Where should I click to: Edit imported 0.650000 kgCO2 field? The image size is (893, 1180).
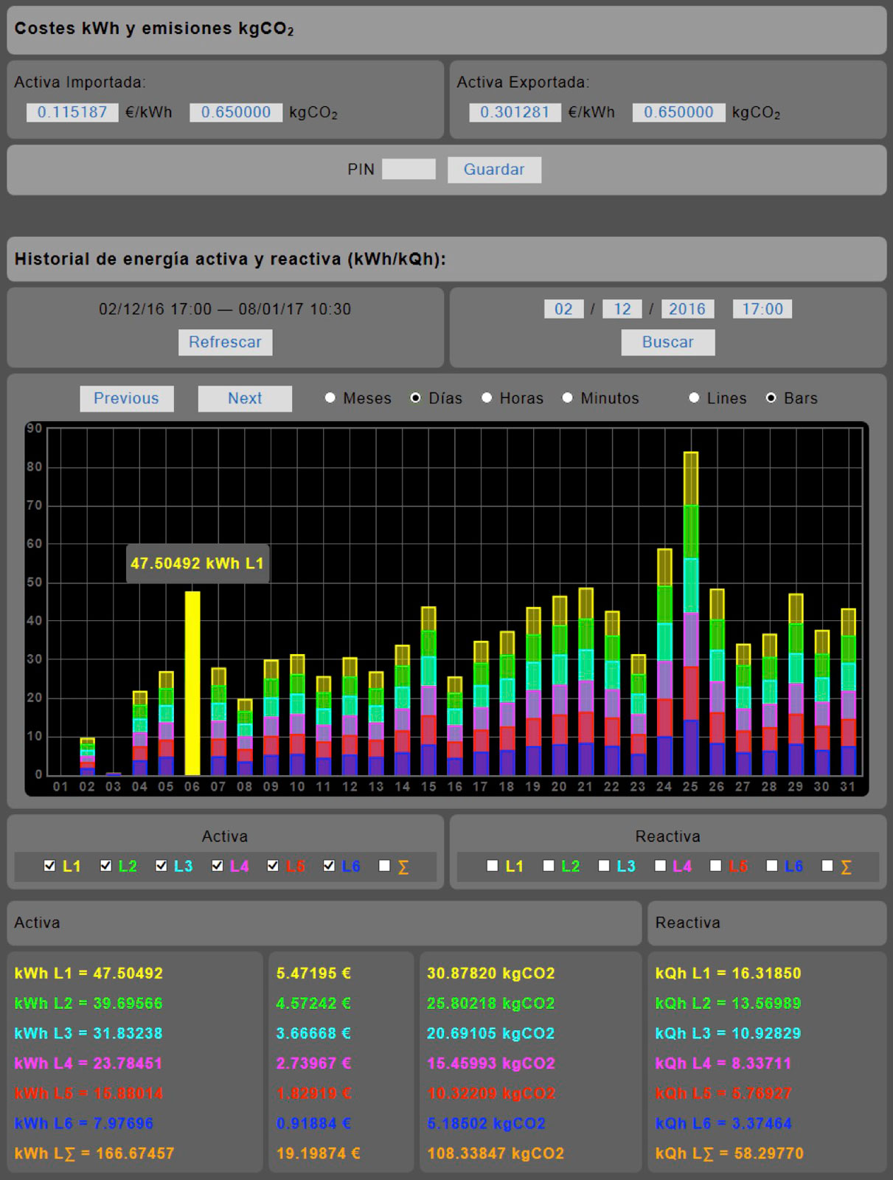tap(236, 112)
